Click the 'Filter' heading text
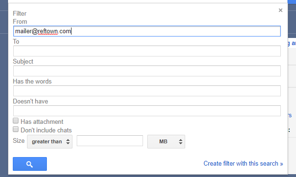Viewport: 296px width, 177px height. pyautogui.click(x=19, y=14)
